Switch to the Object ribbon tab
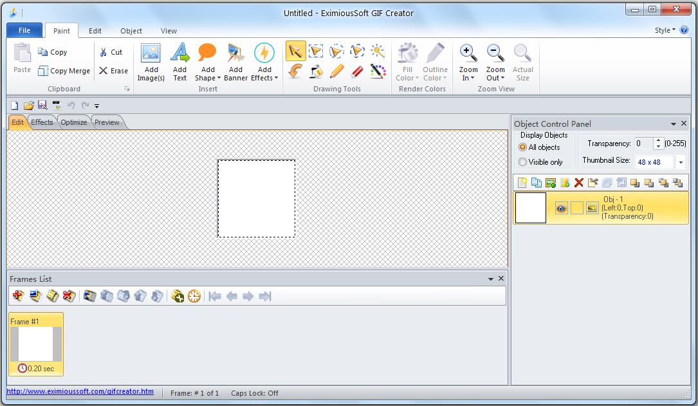 (x=131, y=31)
